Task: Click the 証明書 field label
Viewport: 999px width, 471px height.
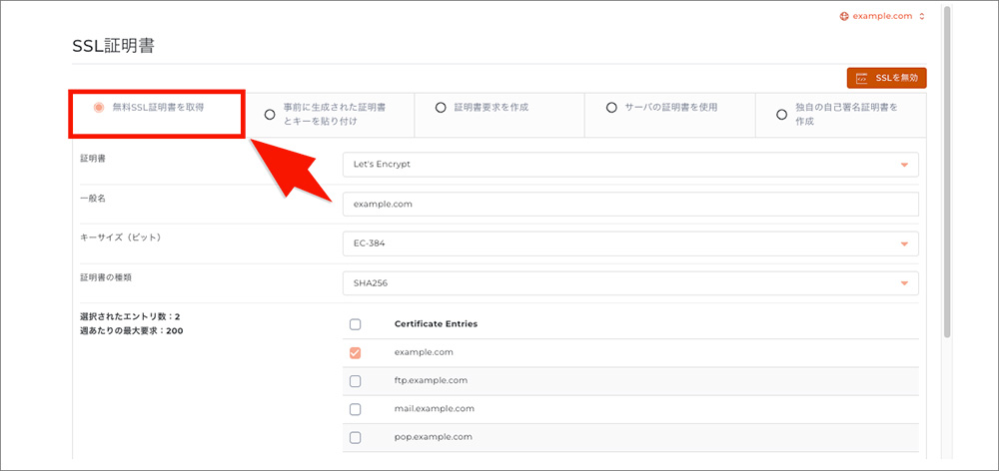Action: [93, 159]
